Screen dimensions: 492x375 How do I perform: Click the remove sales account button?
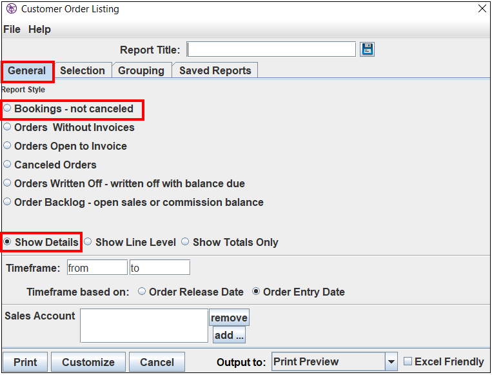229,318
